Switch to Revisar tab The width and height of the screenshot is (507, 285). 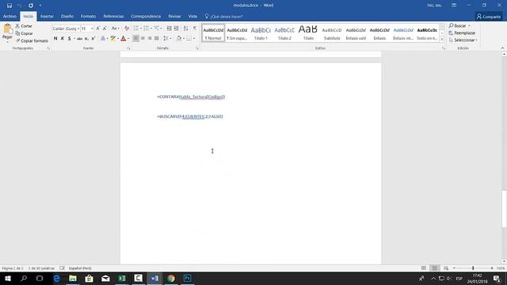(174, 16)
